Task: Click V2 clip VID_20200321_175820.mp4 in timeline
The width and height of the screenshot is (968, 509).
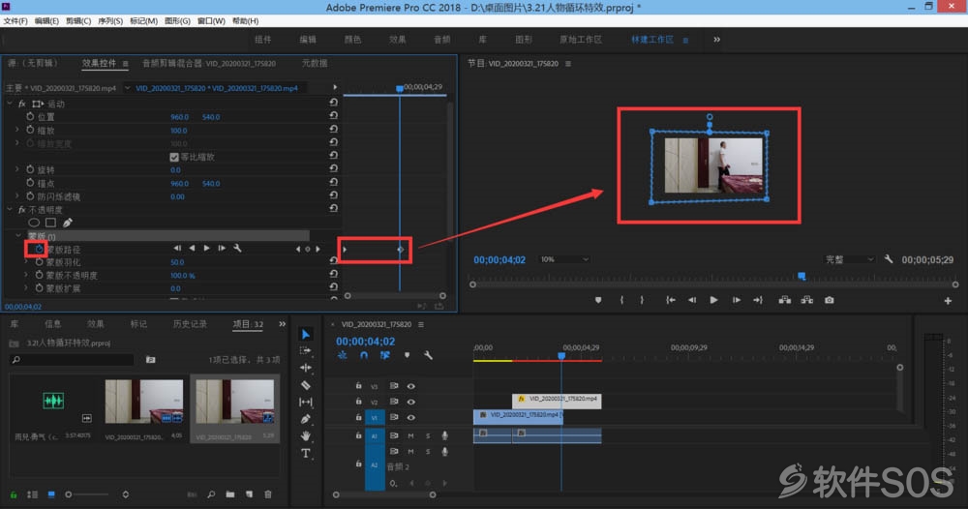Action: point(557,400)
